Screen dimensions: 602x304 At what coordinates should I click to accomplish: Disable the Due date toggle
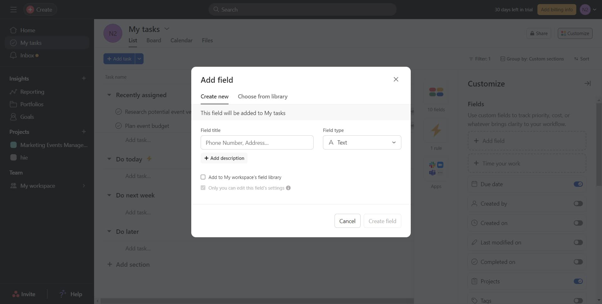(x=578, y=184)
